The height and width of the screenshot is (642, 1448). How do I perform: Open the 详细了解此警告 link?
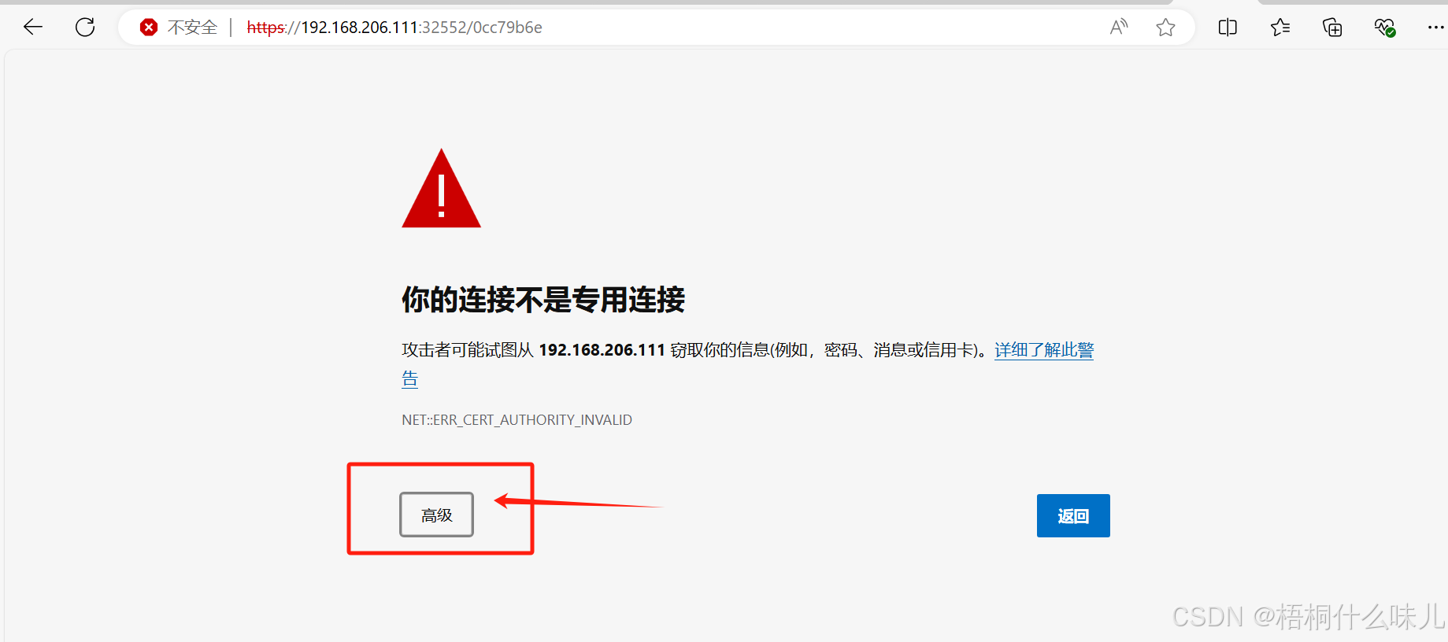1044,350
